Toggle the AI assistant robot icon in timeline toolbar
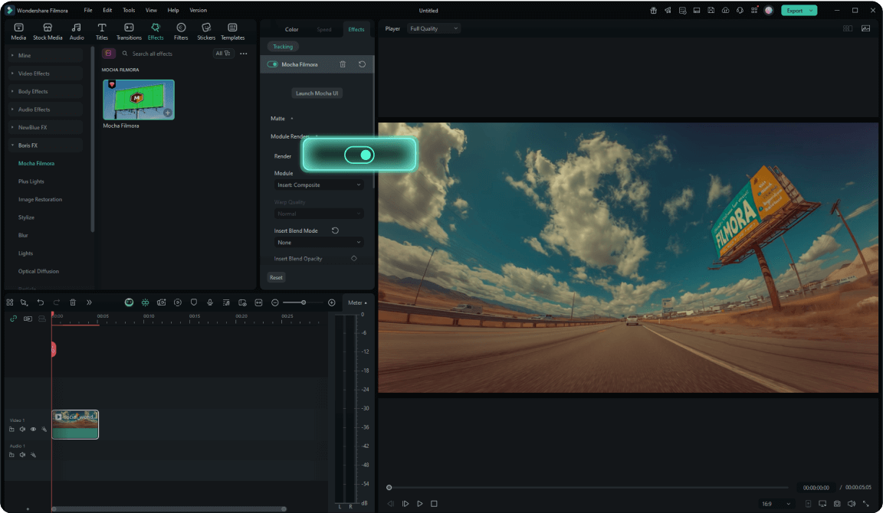This screenshot has height=513, width=883. click(x=129, y=302)
